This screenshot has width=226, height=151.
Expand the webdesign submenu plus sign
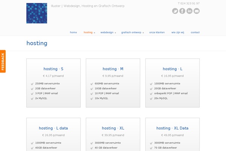click(115, 33)
